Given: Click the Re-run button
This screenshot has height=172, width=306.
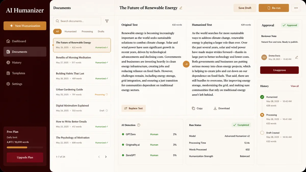Looking at the screenshot, I should tap(274, 8).
